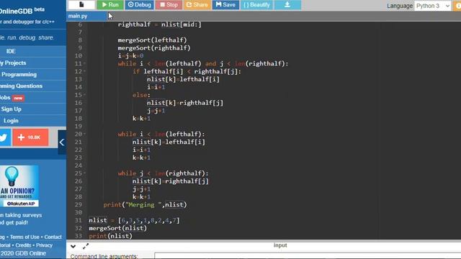Viewport: 461px width, 259px height.
Task: Open Privacy link in footer
Action: (x=45, y=245)
